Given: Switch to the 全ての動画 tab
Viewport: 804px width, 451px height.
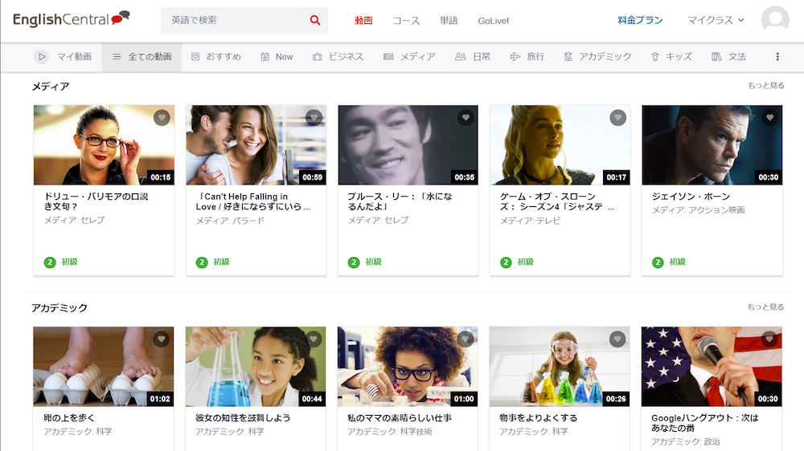Looking at the screenshot, I should coord(142,57).
